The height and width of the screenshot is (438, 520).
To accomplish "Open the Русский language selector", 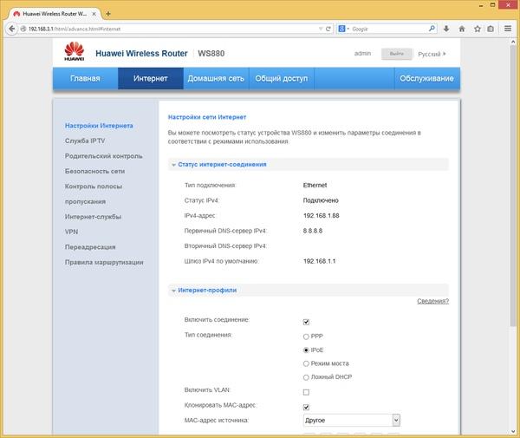I will click(432, 54).
